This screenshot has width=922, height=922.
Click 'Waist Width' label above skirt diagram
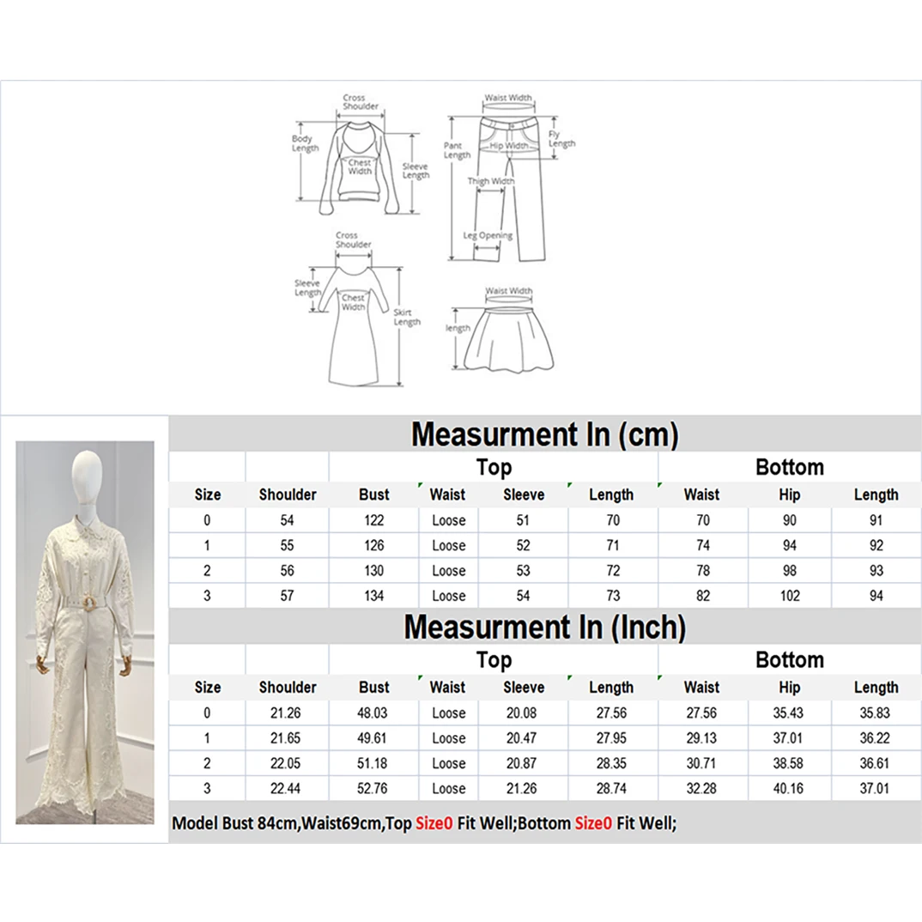(508, 290)
